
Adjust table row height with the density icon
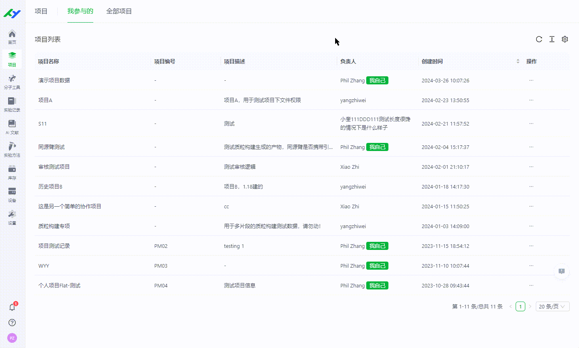(552, 39)
